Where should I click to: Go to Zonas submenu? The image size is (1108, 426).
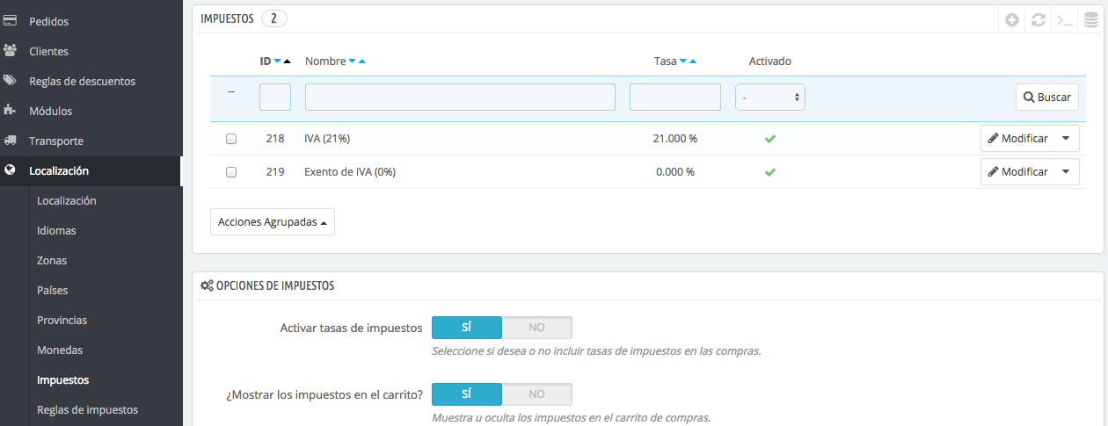pos(52,261)
